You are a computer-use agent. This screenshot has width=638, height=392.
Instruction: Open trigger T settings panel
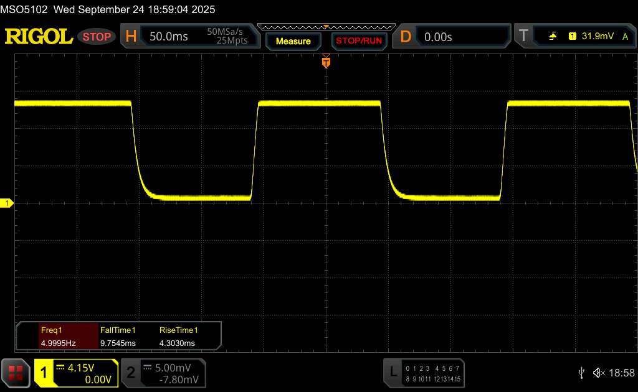523,37
